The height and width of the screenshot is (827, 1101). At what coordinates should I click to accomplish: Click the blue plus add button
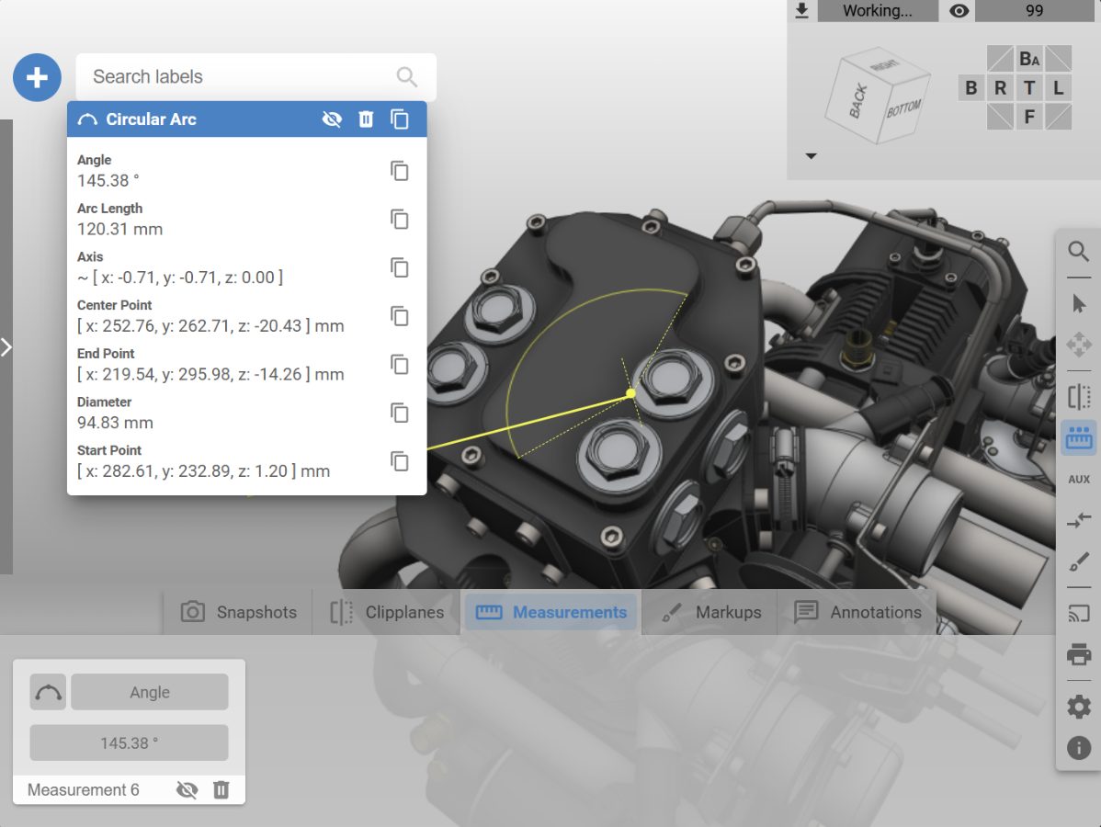[37, 77]
